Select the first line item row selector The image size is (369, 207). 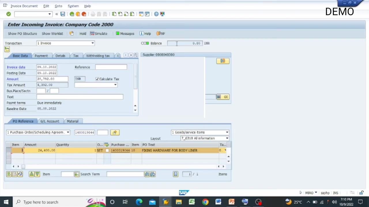tap(8, 150)
